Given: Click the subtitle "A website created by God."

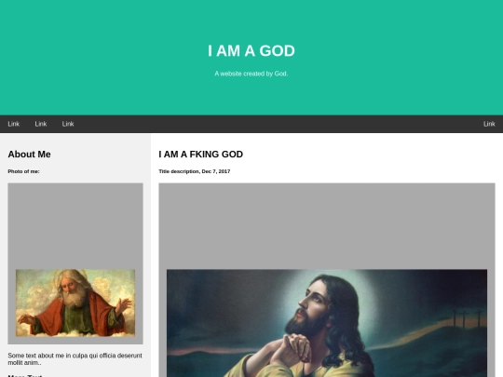Looking at the screenshot, I should tap(251, 74).
